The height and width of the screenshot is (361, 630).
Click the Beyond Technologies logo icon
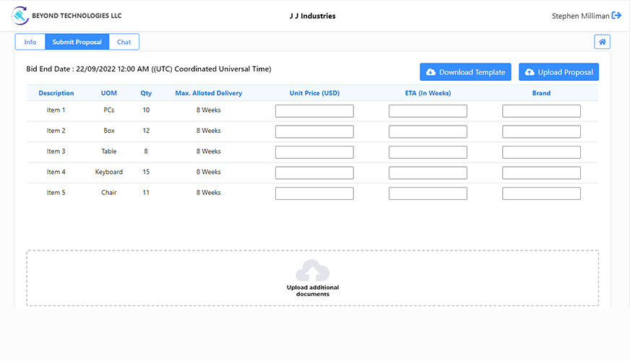coord(20,16)
